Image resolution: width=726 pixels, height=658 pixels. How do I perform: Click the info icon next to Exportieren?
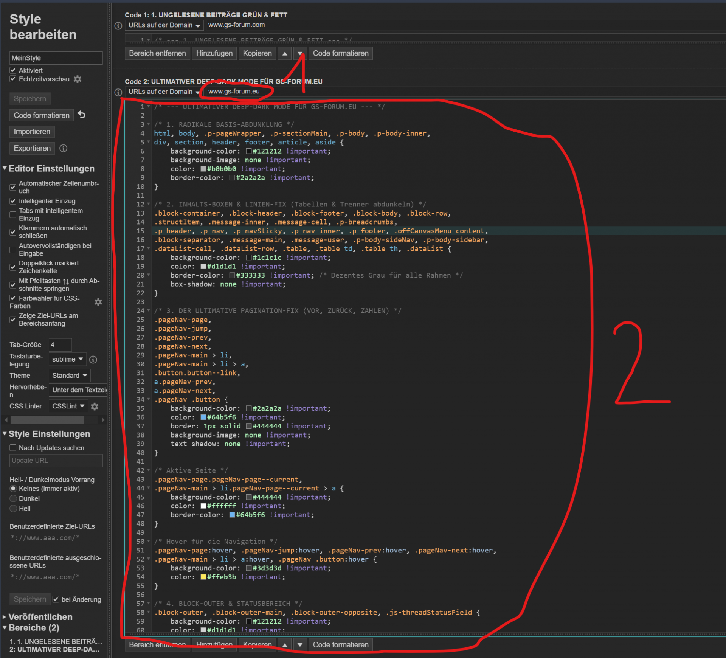point(64,148)
